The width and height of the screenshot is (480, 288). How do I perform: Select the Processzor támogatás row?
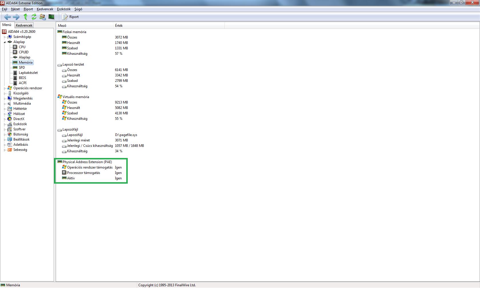[83, 173]
